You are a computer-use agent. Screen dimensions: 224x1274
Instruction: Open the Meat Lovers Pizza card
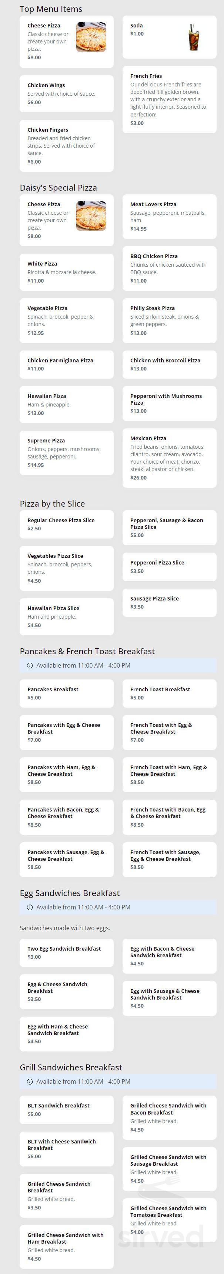click(169, 216)
